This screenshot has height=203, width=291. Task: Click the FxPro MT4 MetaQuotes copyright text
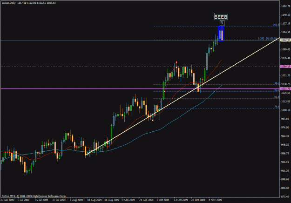(34, 196)
